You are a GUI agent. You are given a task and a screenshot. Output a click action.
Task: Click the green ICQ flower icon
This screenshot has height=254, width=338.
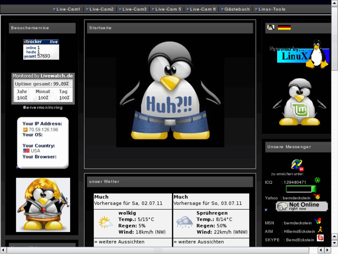(317, 180)
